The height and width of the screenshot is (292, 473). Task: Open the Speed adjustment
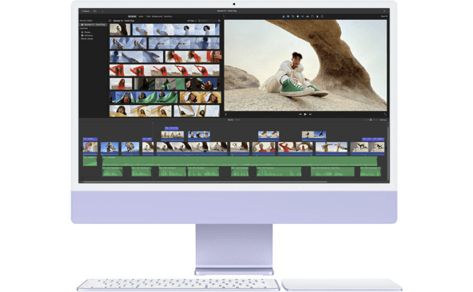[x=312, y=16]
